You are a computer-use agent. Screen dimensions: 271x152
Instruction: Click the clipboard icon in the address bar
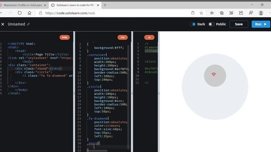(193, 13)
